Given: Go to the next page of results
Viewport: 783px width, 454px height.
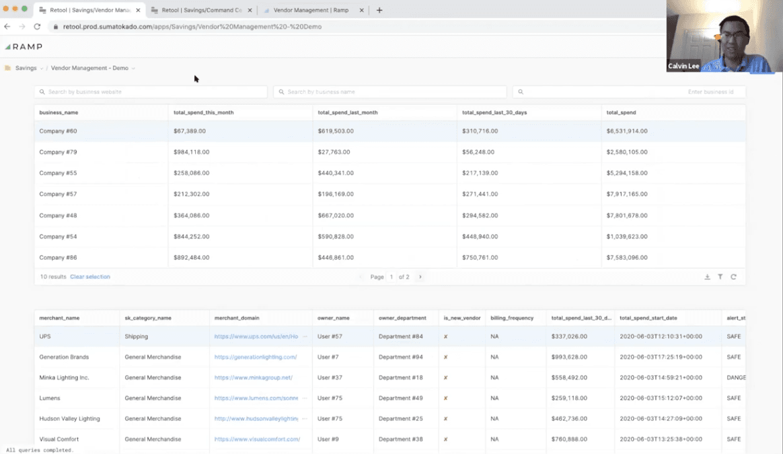Looking at the screenshot, I should pos(420,277).
